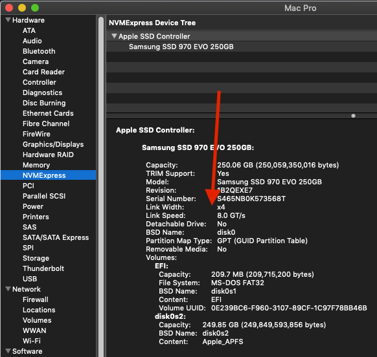The height and width of the screenshot is (357, 377).
Task: Click the Link Speed value 8.0 GT/s
Action: click(x=231, y=215)
